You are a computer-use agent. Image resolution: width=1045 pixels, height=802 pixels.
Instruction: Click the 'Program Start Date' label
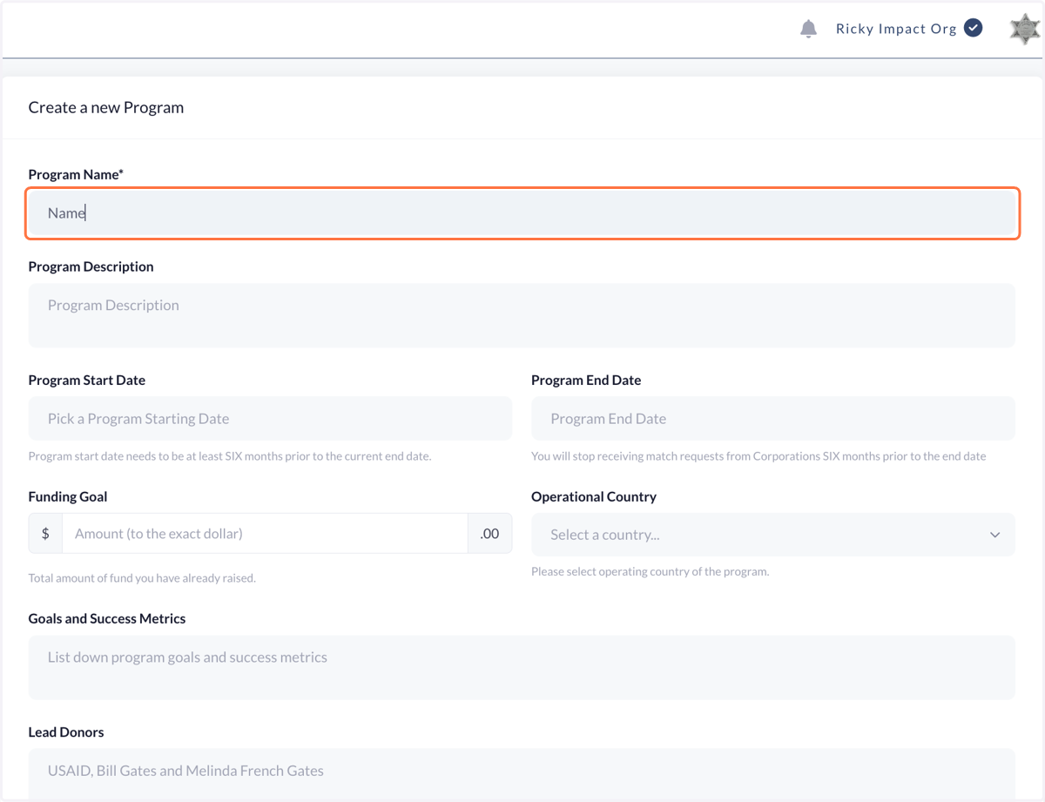[x=87, y=381]
